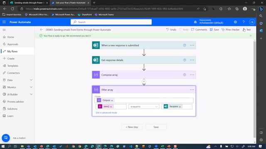The width and height of the screenshot is (266, 149).
Task: Click the Power Automate search box
Action: (x=111, y=22)
